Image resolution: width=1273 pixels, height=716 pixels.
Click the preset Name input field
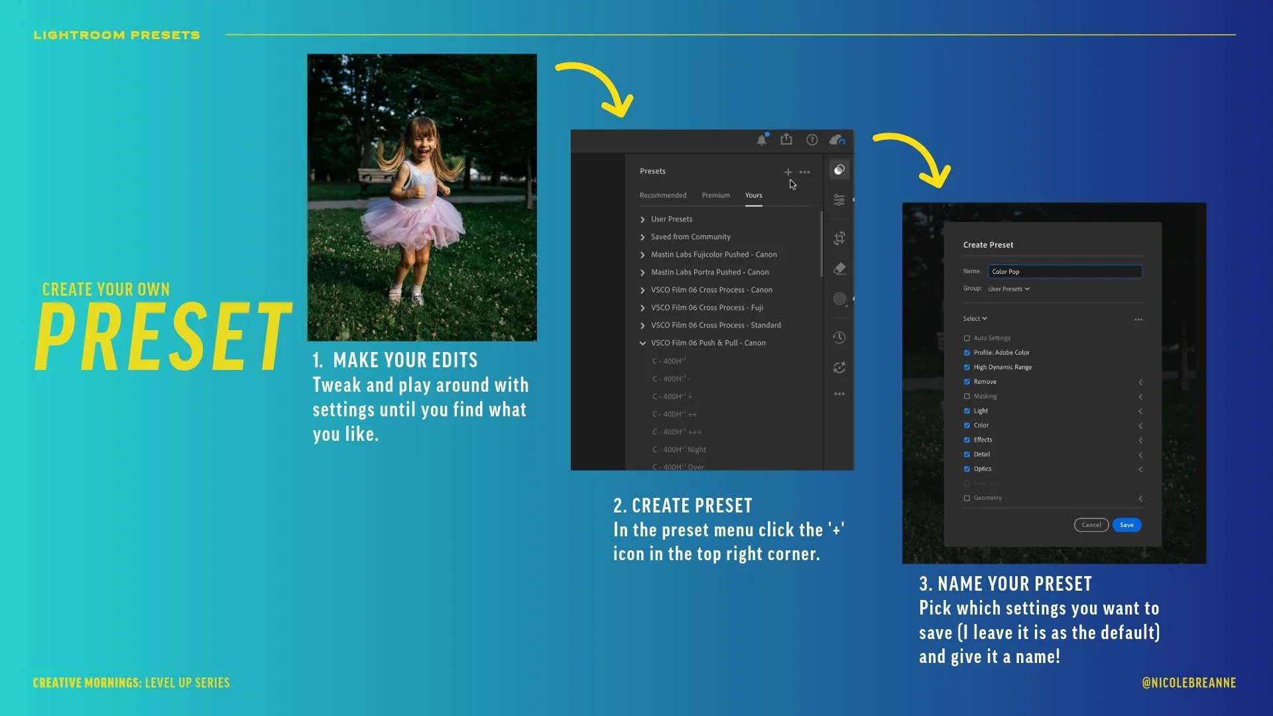[x=1064, y=272]
